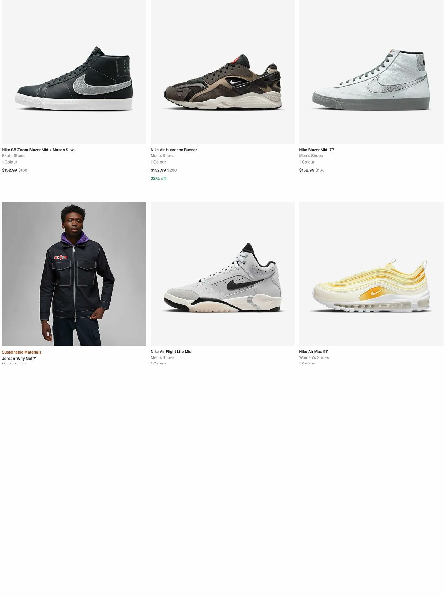
Task: Open the Jordan 'Why Not?' jacket listing
Action: coord(19,359)
